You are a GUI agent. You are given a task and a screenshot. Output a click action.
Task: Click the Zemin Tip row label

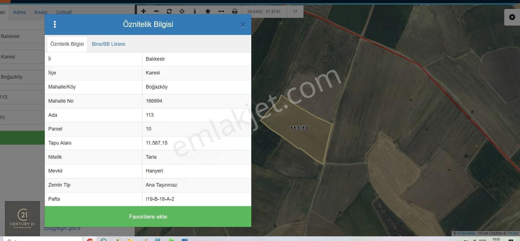(59, 185)
